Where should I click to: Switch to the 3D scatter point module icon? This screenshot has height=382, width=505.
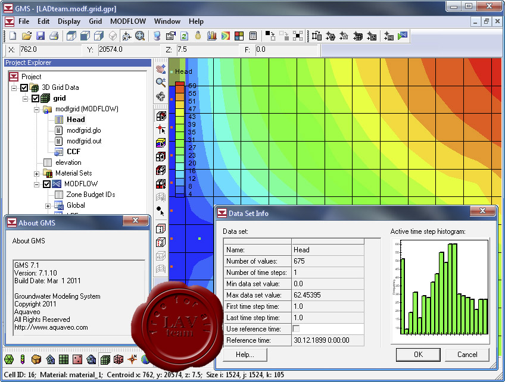pos(119,359)
